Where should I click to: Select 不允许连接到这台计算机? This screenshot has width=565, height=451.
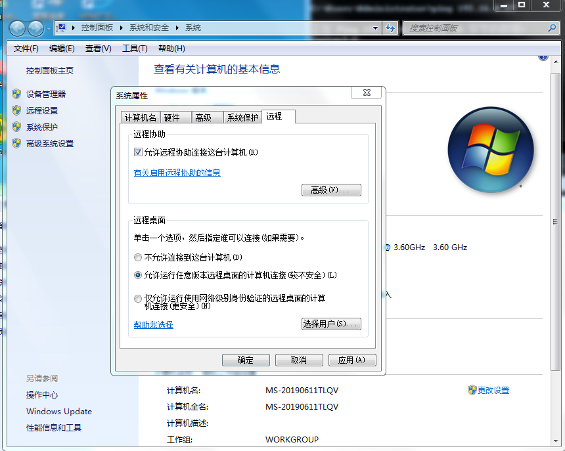137,257
